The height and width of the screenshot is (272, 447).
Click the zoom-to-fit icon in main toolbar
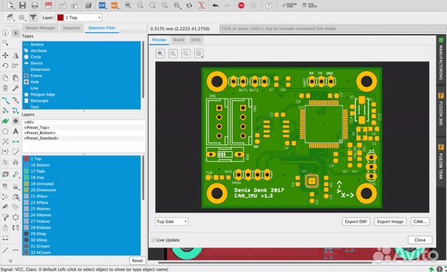[x=129, y=5]
